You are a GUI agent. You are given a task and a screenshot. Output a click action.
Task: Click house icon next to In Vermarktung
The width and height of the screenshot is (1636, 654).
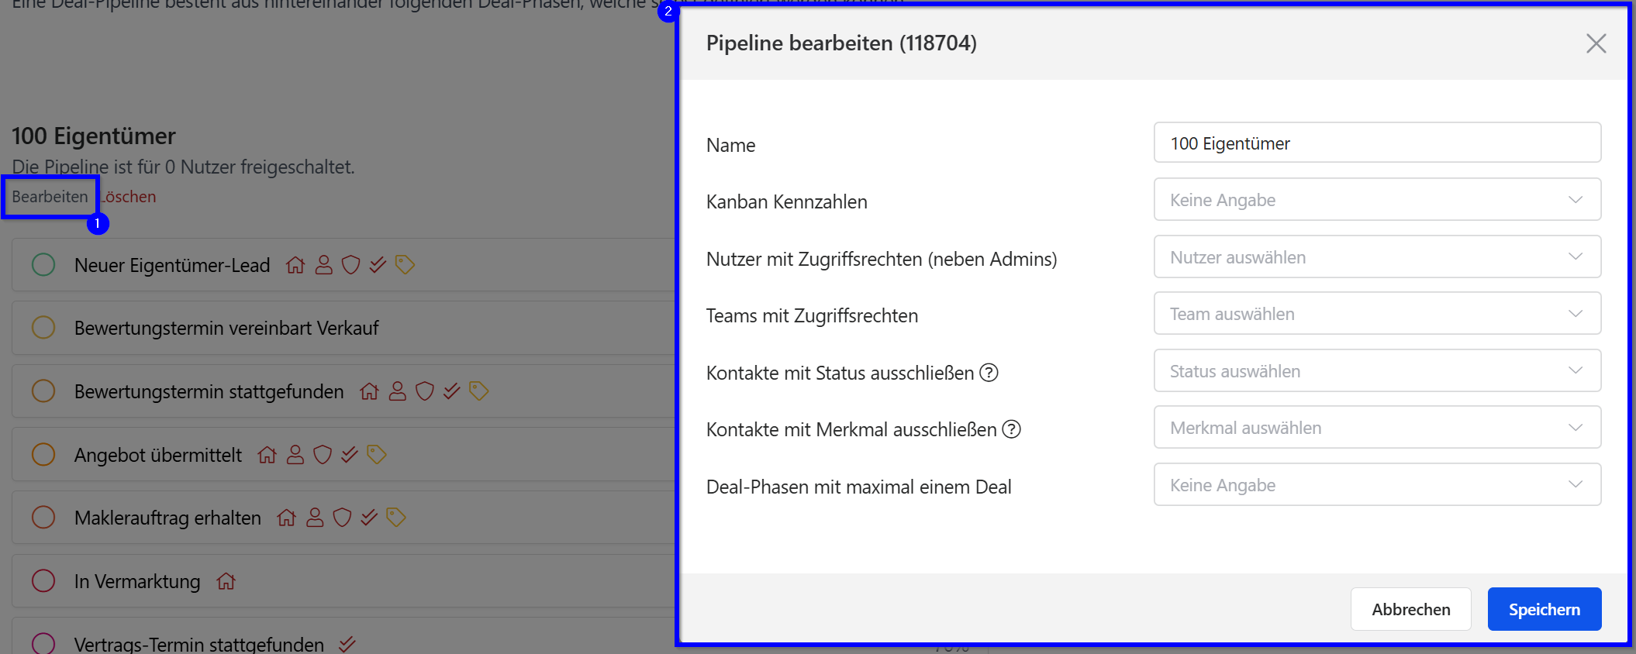coord(226,581)
